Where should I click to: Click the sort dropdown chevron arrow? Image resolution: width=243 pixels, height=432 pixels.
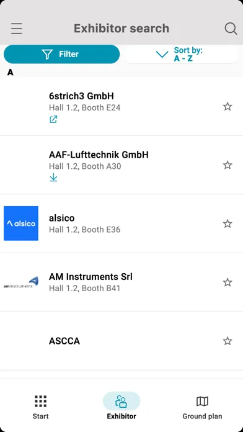(x=162, y=54)
